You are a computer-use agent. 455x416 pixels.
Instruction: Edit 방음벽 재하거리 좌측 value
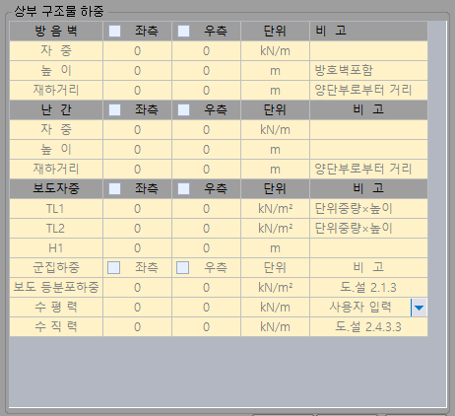point(137,91)
